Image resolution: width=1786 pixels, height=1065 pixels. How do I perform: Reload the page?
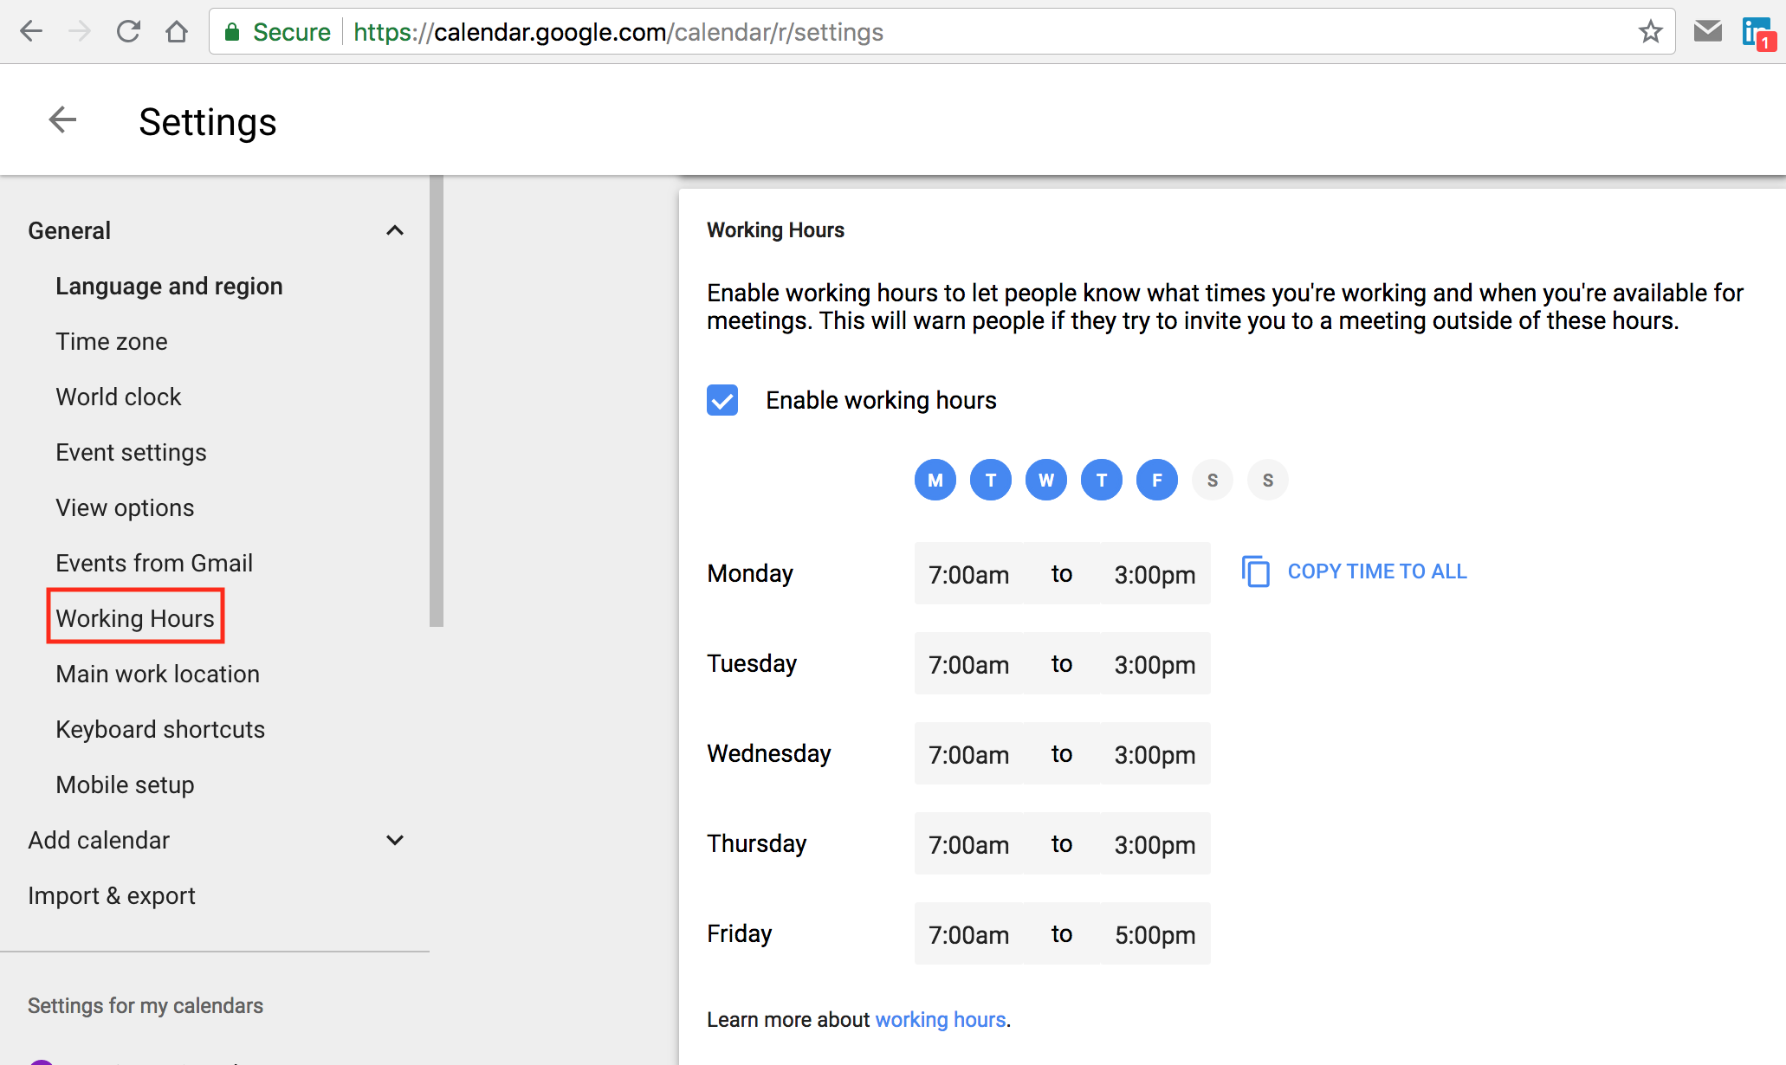click(127, 29)
